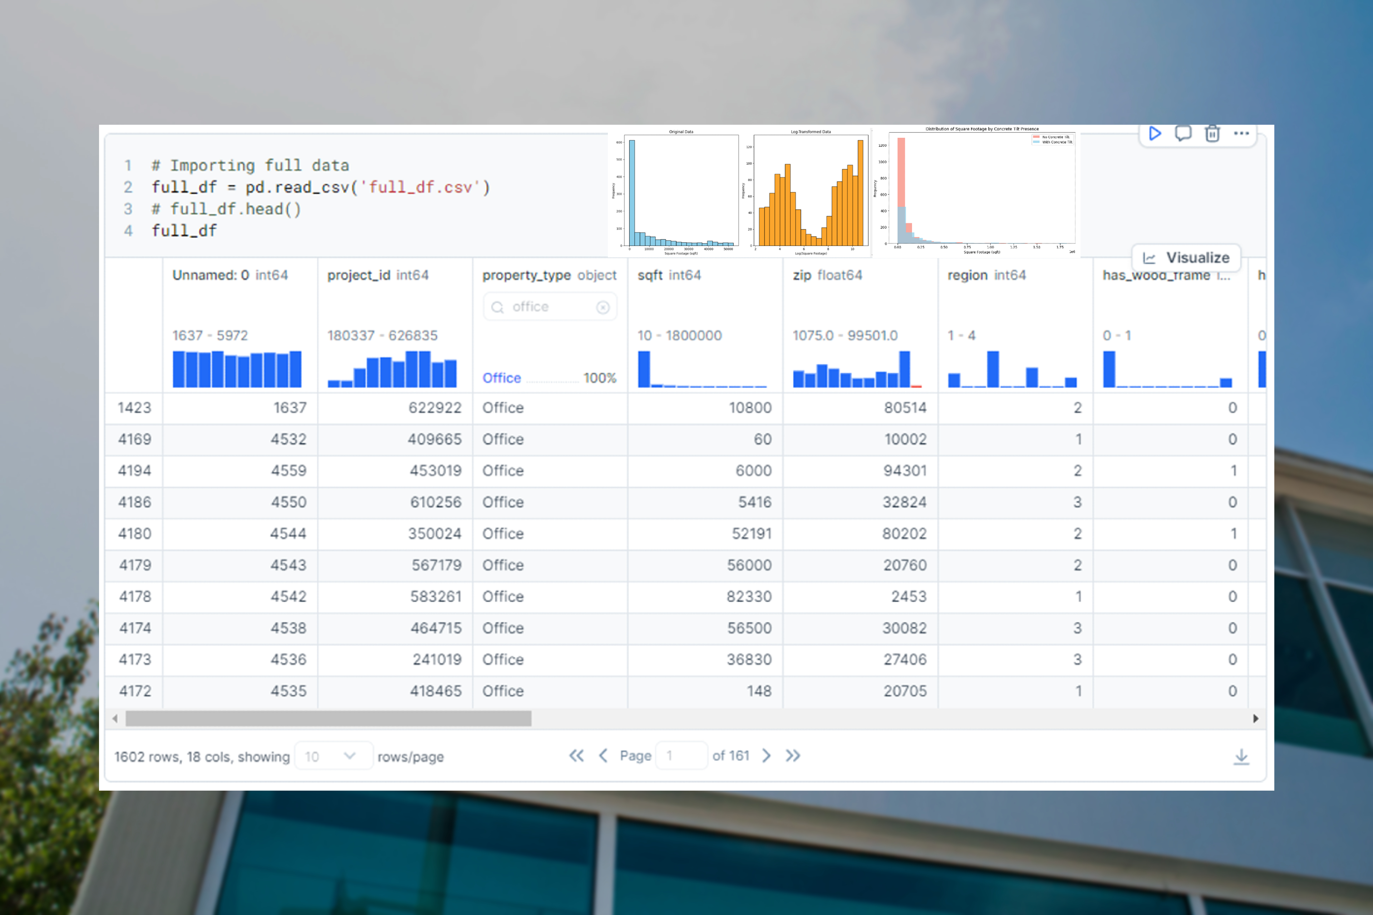Go to the previous page arrow
The width and height of the screenshot is (1373, 915).
coord(603,756)
